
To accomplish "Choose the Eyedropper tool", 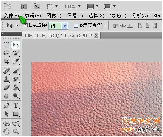I will (16, 61).
